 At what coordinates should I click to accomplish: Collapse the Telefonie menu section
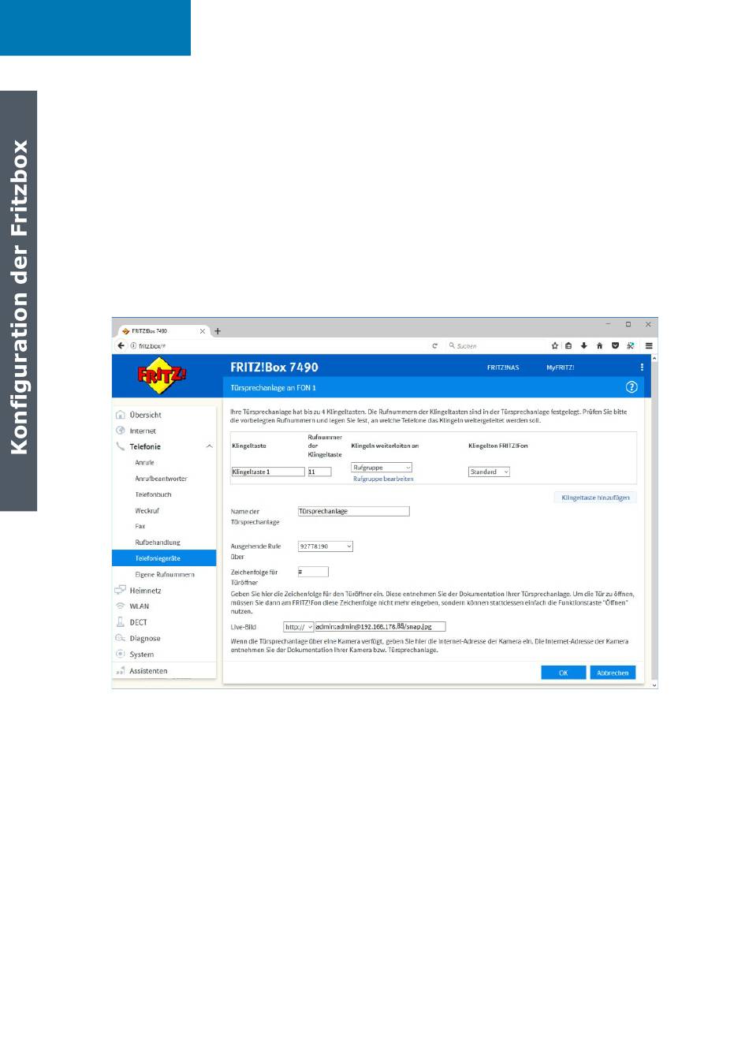[209, 446]
